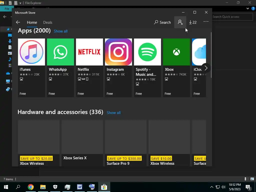Open the Netflix app tile
The width and height of the screenshot is (256, 192).
pos(89,68)
